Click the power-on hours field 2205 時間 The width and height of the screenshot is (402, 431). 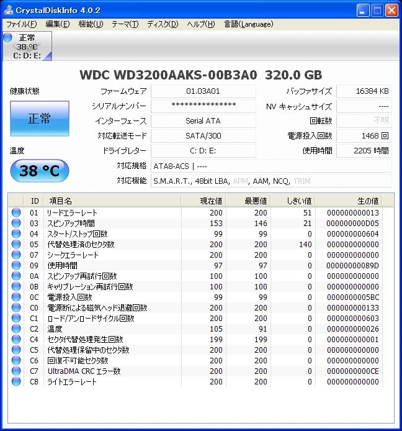(364, 151)
